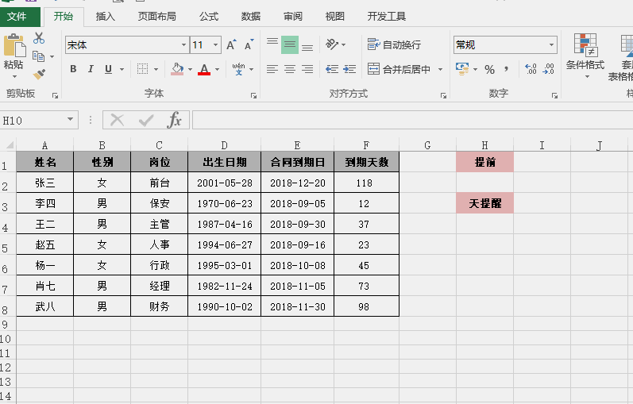
Task: Open the 剪贴板 clipboard pane launcher
Action: tap(55, 96)
